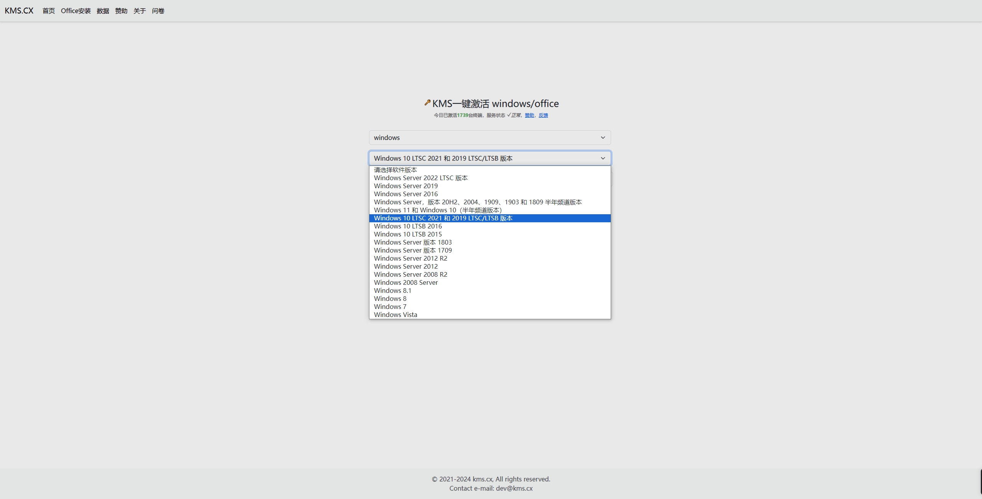The height and width of the screenshot is (499, 982).
Task: Open the Office安装 navigation item
Action: click(x=76, y=11)
